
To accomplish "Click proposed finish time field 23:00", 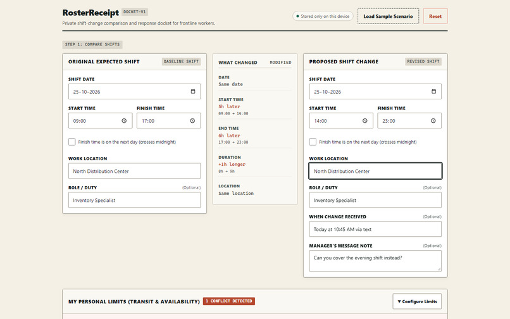I will [409, 121].
